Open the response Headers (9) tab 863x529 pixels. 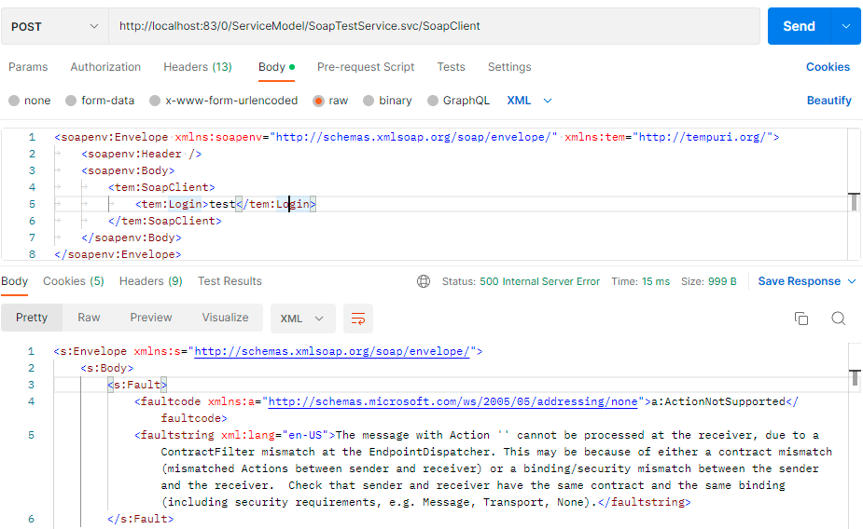click(x=151, y=281)
